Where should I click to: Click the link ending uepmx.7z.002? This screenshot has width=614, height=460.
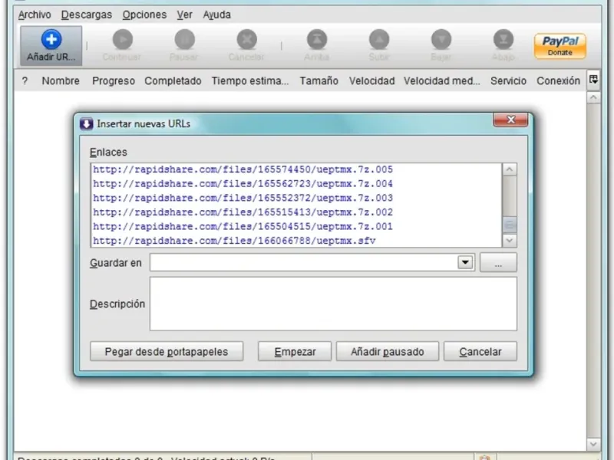(243, 212)
